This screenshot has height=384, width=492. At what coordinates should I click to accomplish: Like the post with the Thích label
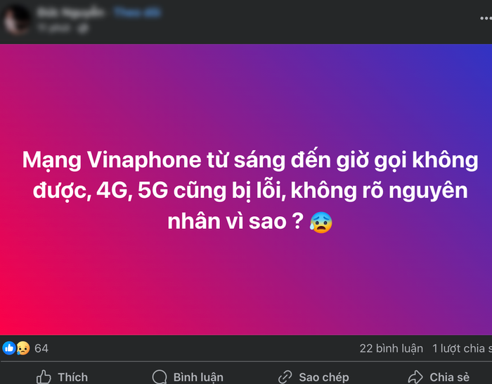pyautogui.click(x=72, y=377)
